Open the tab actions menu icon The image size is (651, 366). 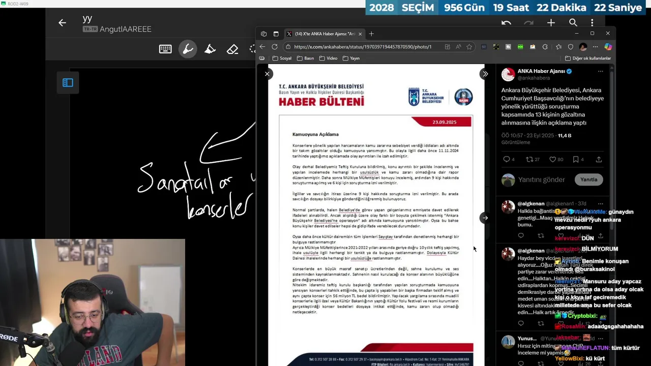click(x=276, y=34)
